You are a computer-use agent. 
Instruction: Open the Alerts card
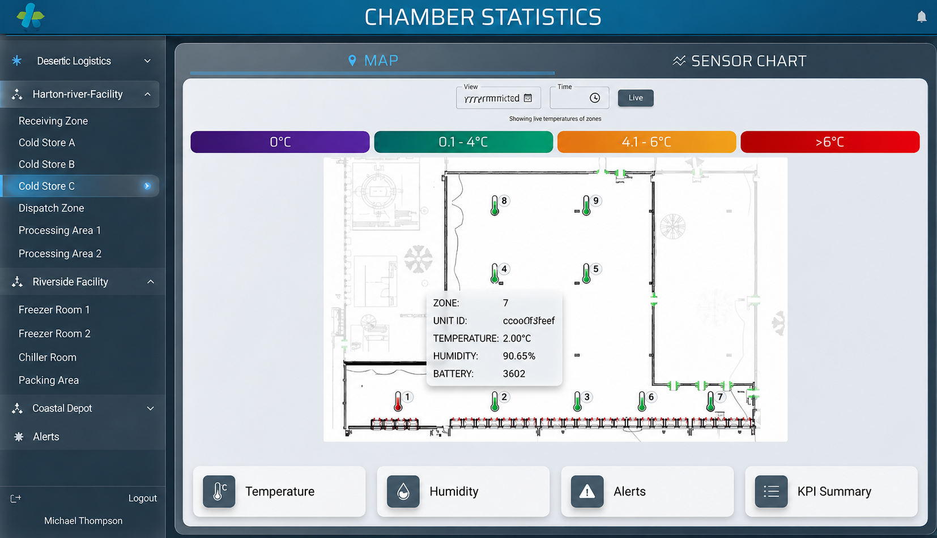tap(648, 491)
